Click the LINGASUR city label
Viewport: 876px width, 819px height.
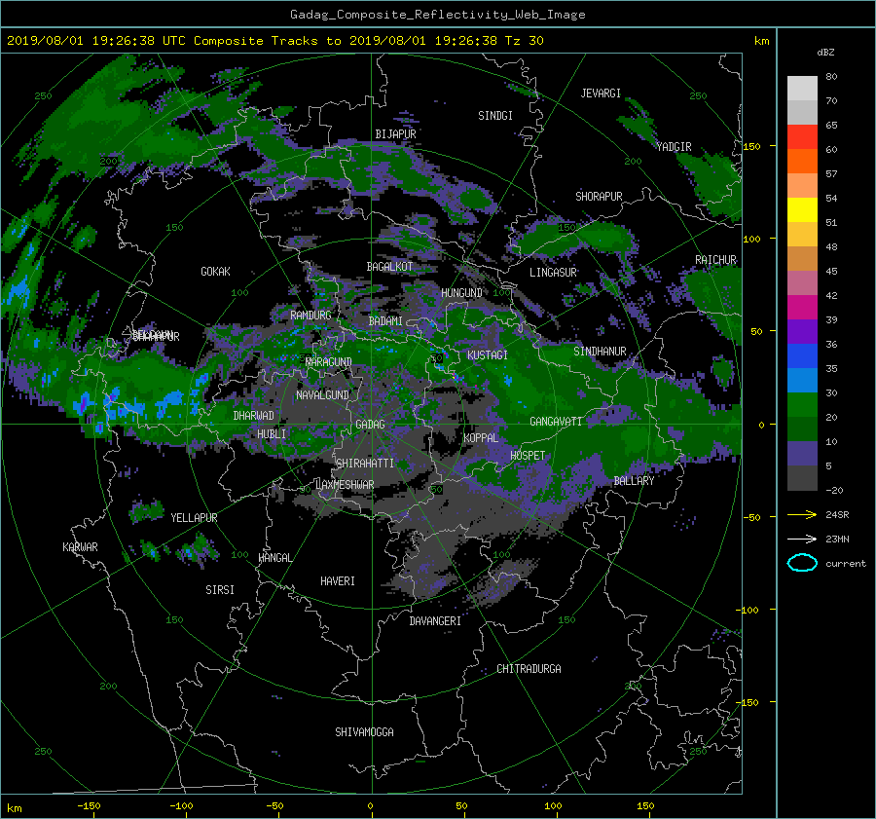(553, 273)
